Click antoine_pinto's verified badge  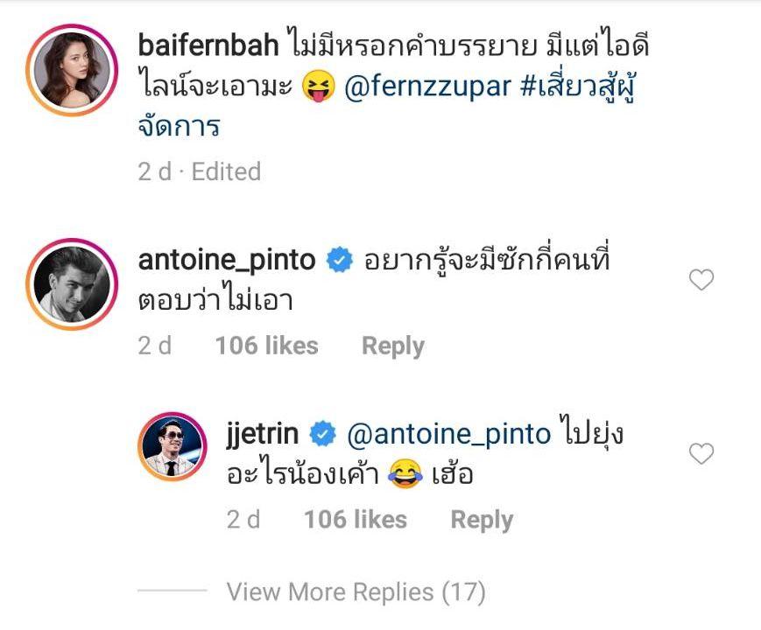click(x=339, y=260)
